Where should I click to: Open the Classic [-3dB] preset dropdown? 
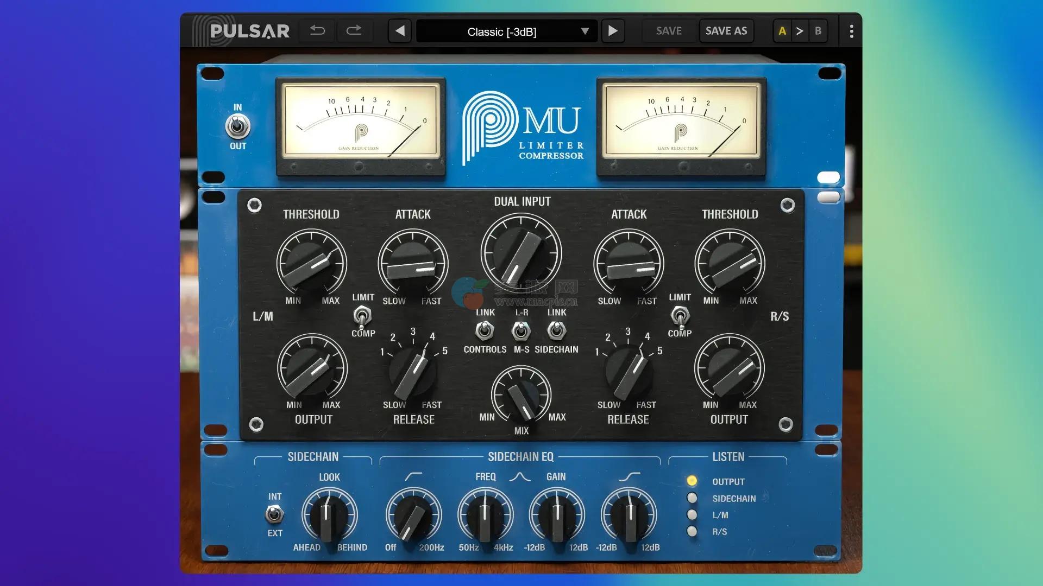click(x=507, y=31)
